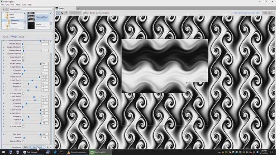Toggle the Image Gradient checkbox
The width and height of the screenshot is (276, 155).
coord(23,57)
